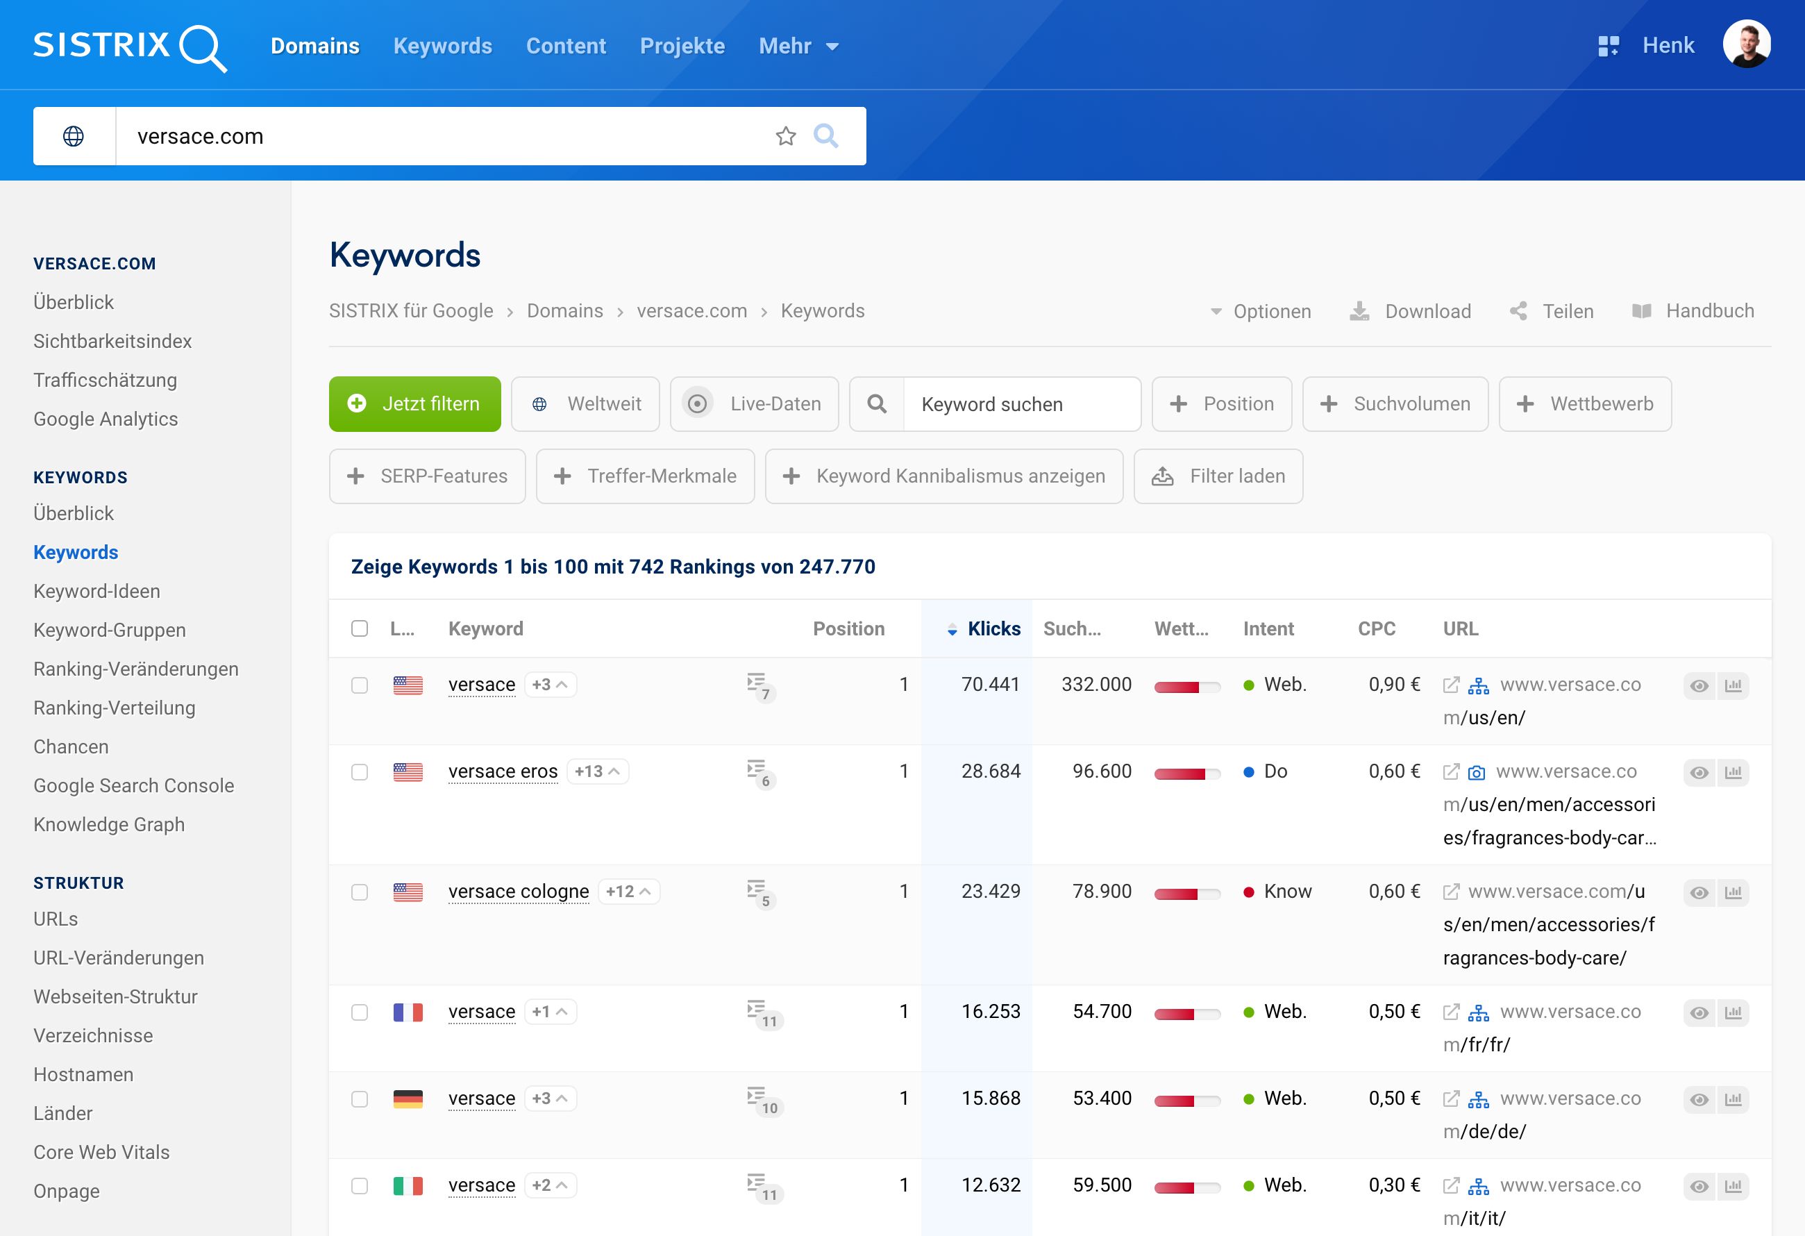1805x1236 pixels.
Task: Open the Weltweit country selector
Action: tap(586, 404)
